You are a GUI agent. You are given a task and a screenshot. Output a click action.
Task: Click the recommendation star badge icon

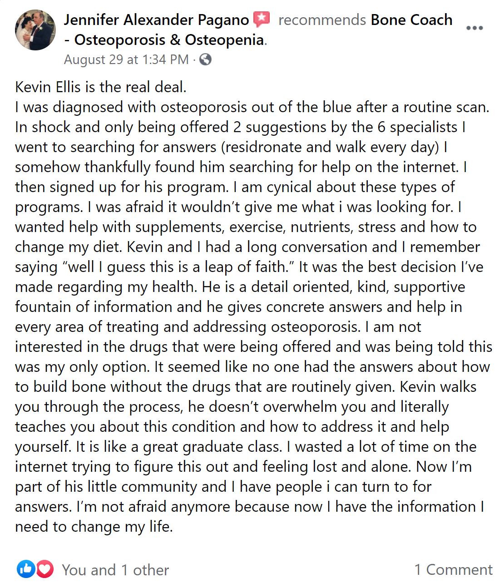(x=262, y=20)
